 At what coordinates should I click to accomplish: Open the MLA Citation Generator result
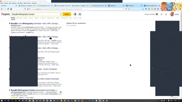click(x=48, y=79)
